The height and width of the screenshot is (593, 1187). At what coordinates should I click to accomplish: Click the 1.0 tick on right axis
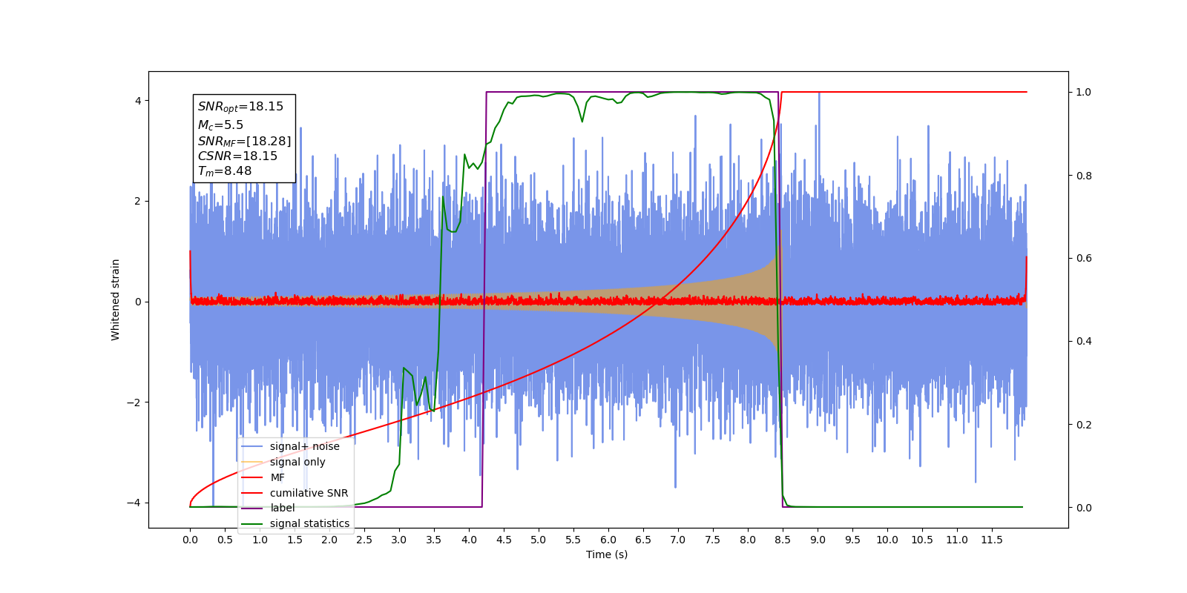[x=1084, y=92]
